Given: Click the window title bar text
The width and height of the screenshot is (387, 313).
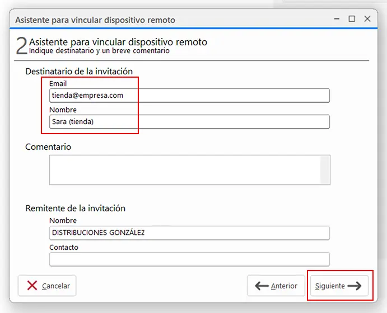Looking at the screenshot, I should 95,20.
